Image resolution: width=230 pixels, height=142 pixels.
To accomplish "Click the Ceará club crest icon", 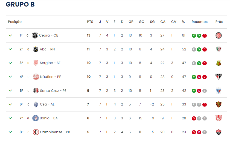I will [x=35, y=35].
